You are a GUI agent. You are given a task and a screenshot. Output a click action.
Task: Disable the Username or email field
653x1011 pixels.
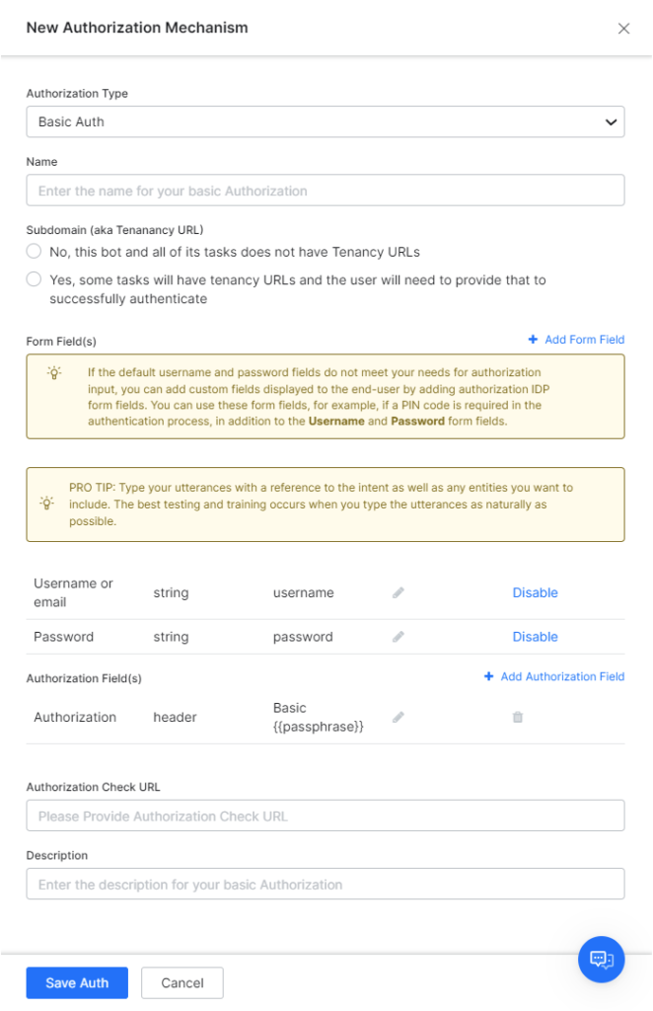535,592
